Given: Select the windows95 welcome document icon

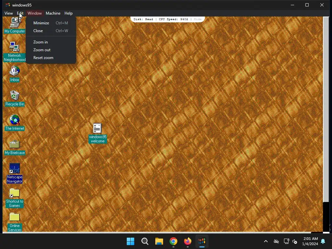Looking at the screenshot, I should (x=98, y=133).
